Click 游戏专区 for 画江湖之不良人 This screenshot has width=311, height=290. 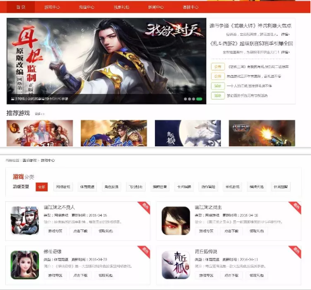pos(55,231)
